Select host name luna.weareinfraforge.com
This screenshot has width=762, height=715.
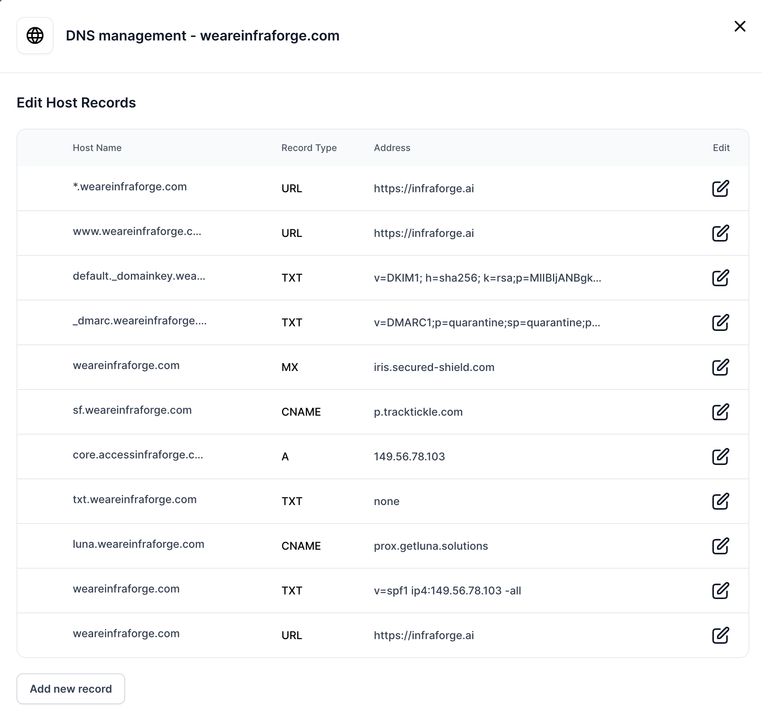(x=139, y=544)
